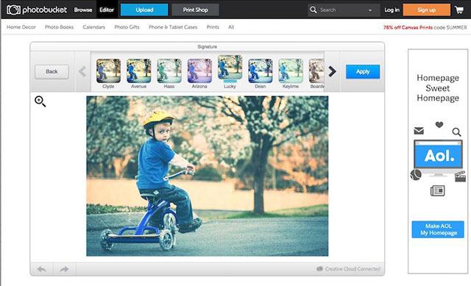This screenshot has height=286, width=471.
Task: Click Make AOL My Homepage button
Action: click(x=438, y=229)
